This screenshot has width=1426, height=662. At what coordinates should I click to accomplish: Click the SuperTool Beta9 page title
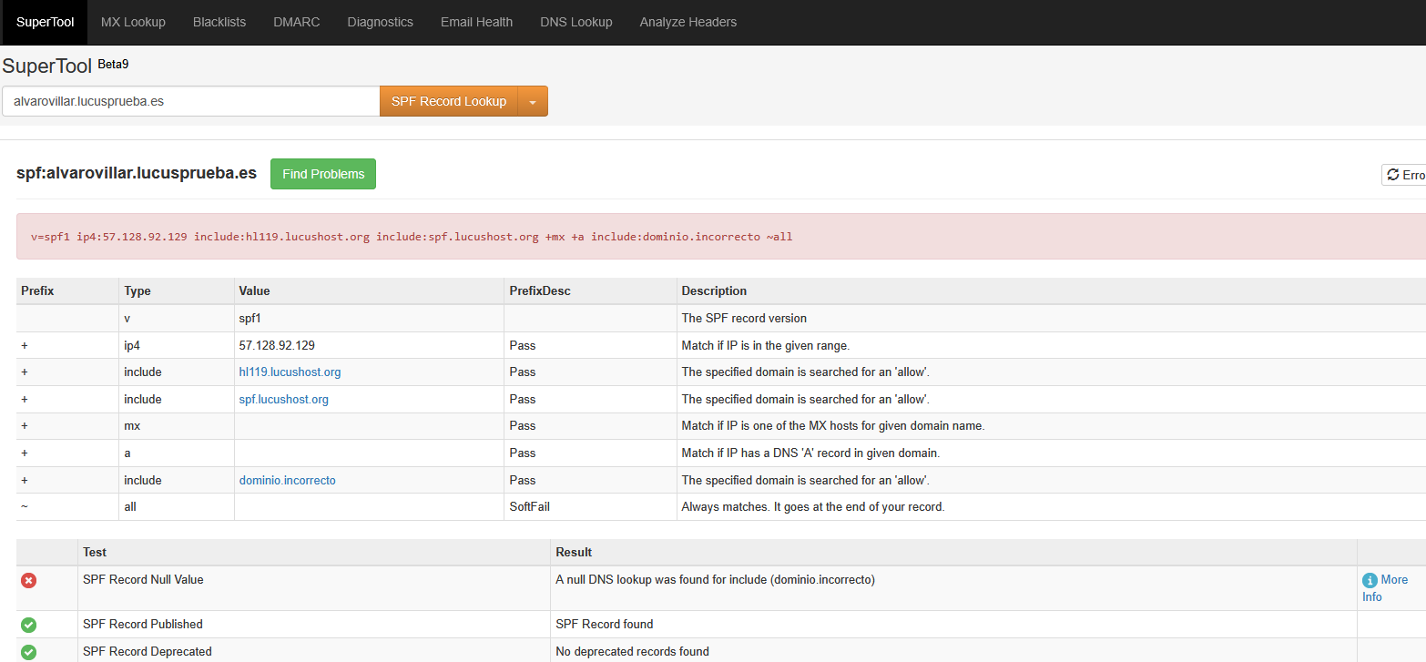pos(66,66)
